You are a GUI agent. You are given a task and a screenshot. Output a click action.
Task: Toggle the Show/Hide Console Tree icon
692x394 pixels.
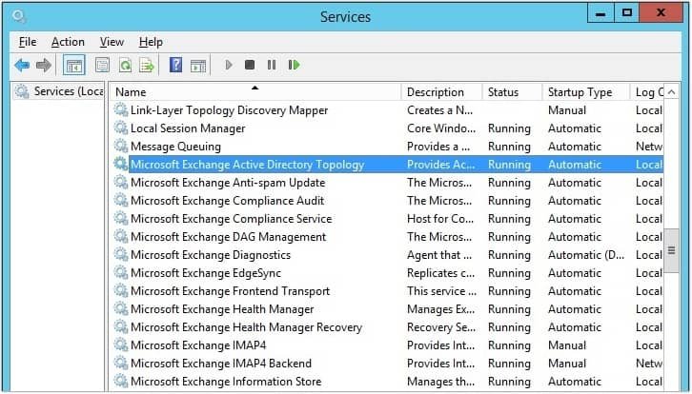click(73, 66)
